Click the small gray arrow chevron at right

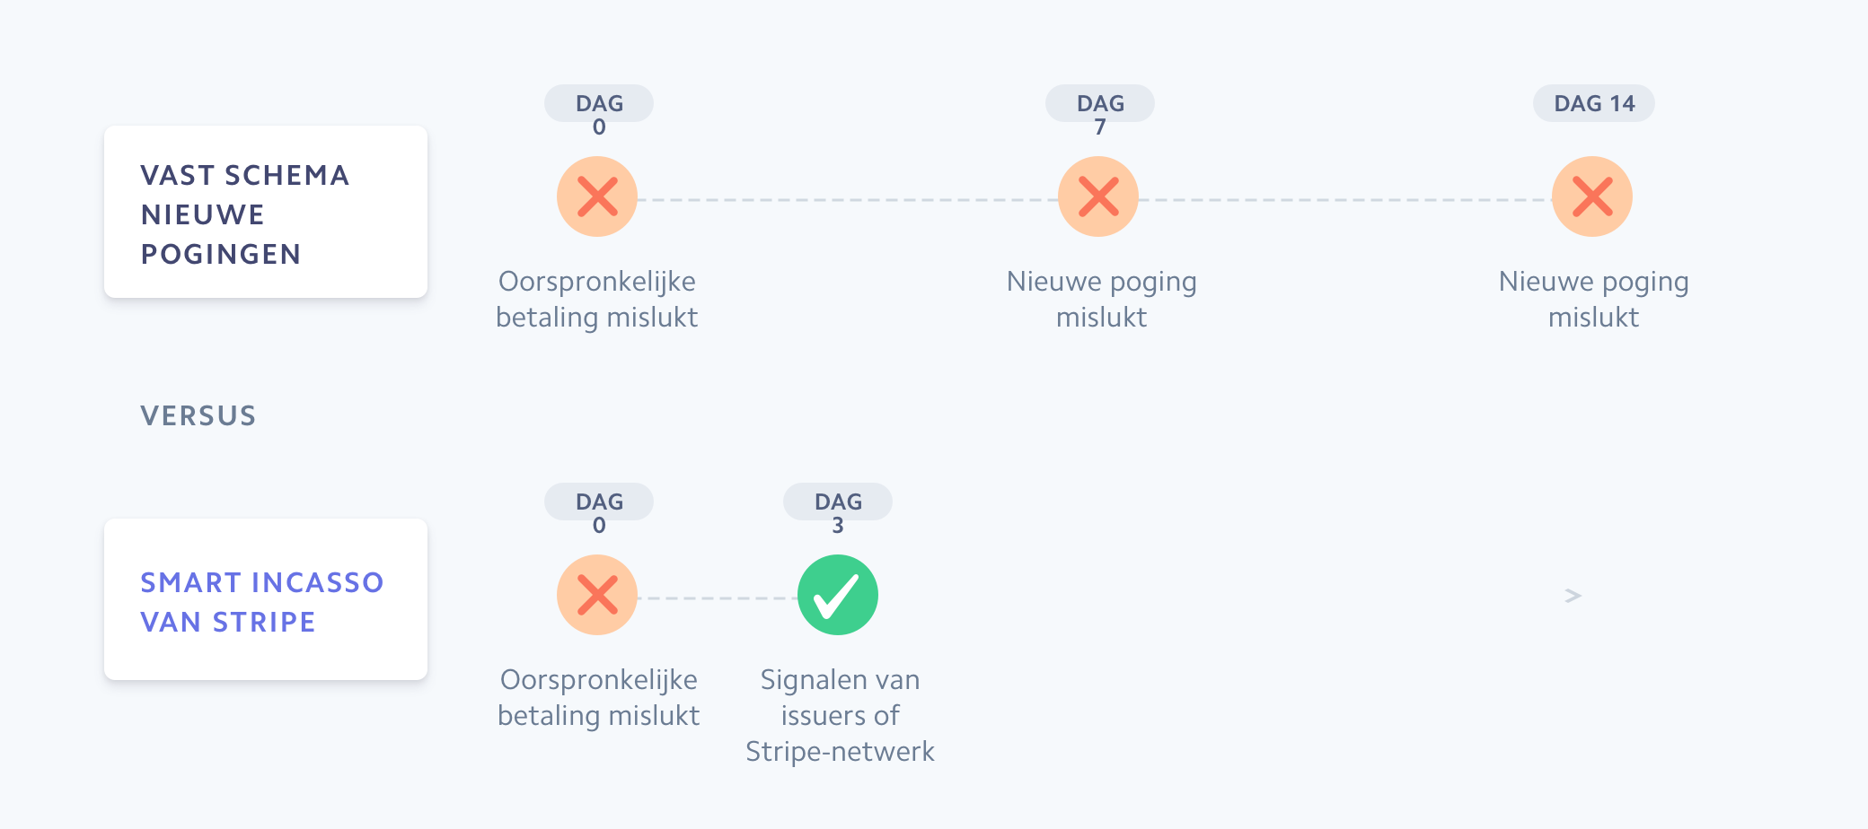[x=1573, y=596]
